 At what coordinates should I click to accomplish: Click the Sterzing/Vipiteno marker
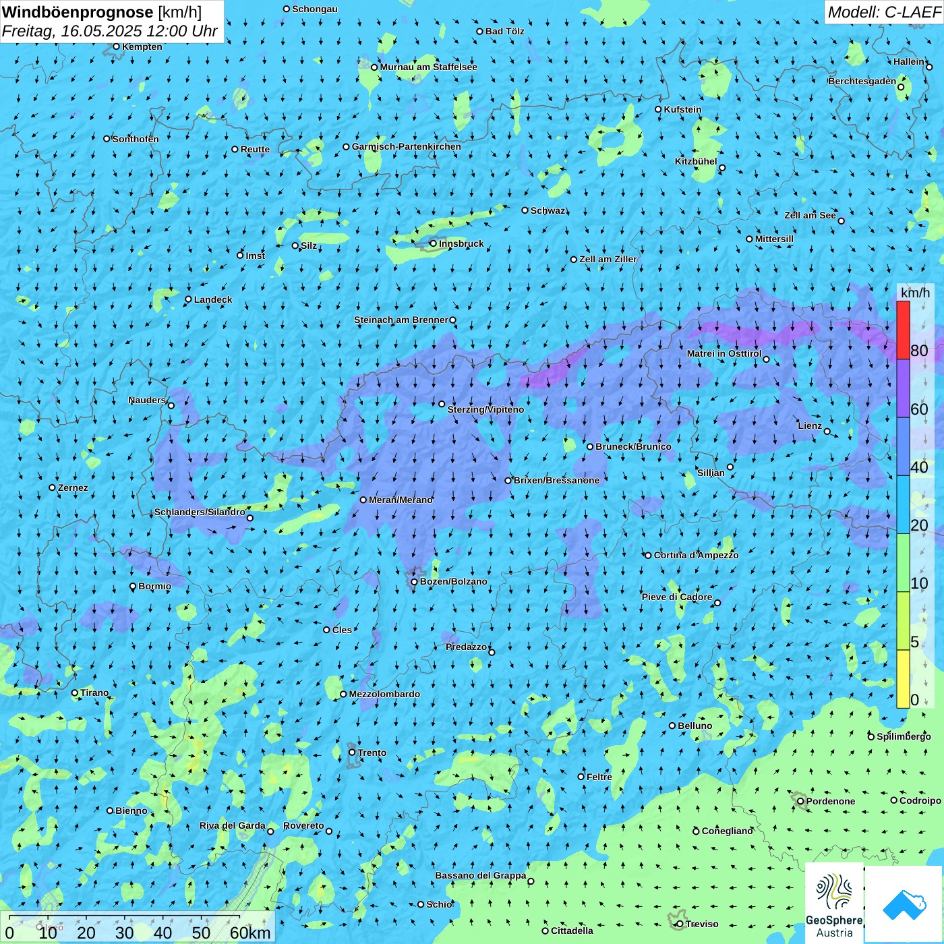(x=442, y=404)
